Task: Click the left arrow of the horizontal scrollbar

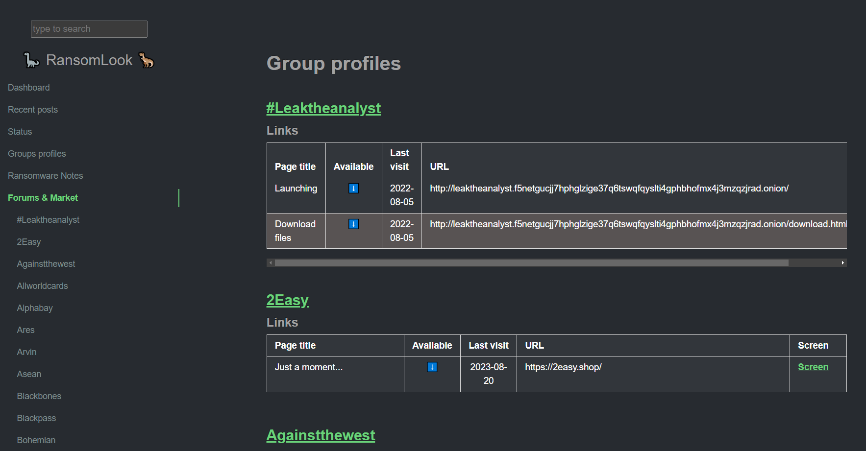Action: (x=271, y=263)
